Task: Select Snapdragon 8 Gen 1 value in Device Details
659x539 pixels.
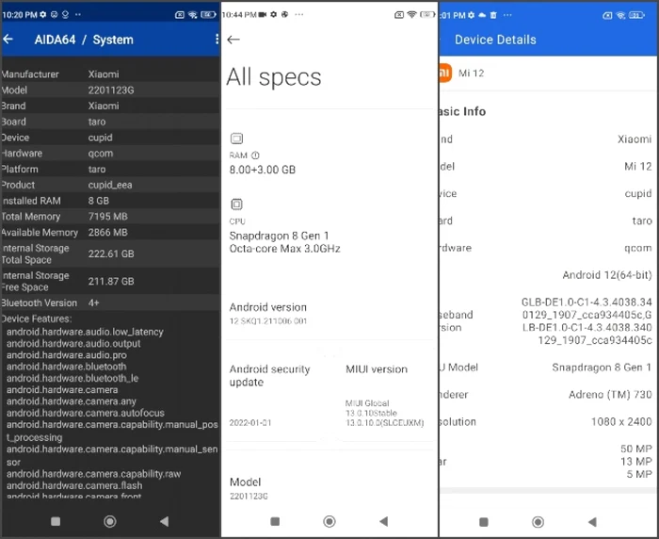Action: 602,367
